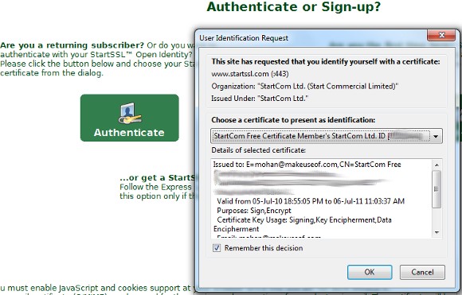462x295 pixels.
Task: Click the 'Are you a returning subscriber?' text
Action: click(72, 45)
